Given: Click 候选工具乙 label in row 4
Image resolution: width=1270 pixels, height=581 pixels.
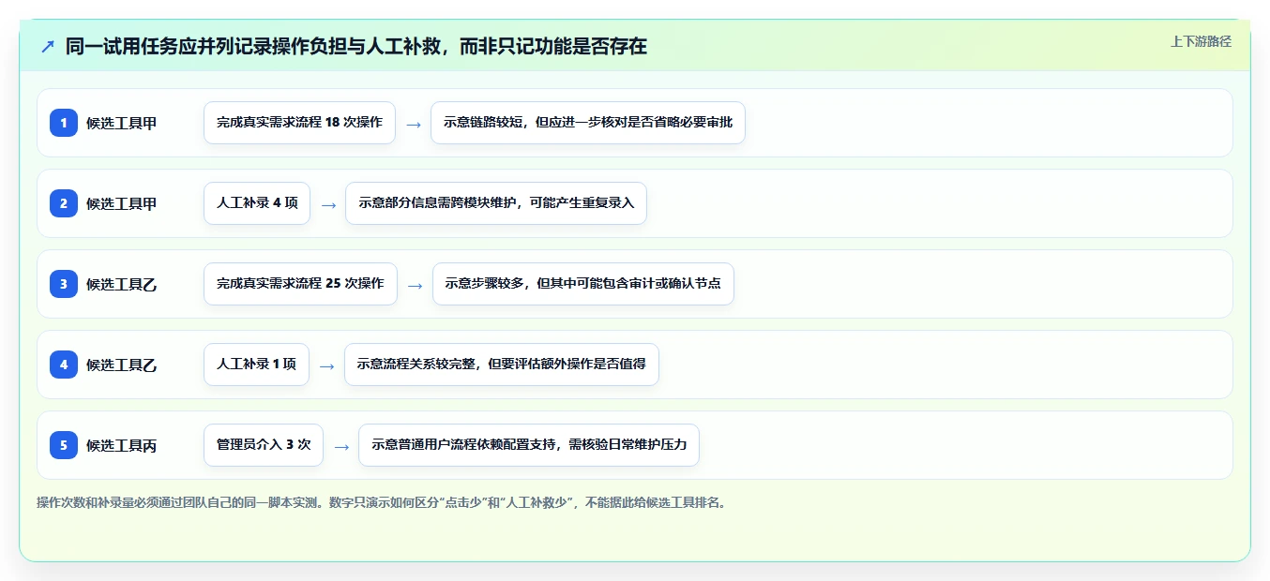Looking at the screenshot, I should click(122, 365).
